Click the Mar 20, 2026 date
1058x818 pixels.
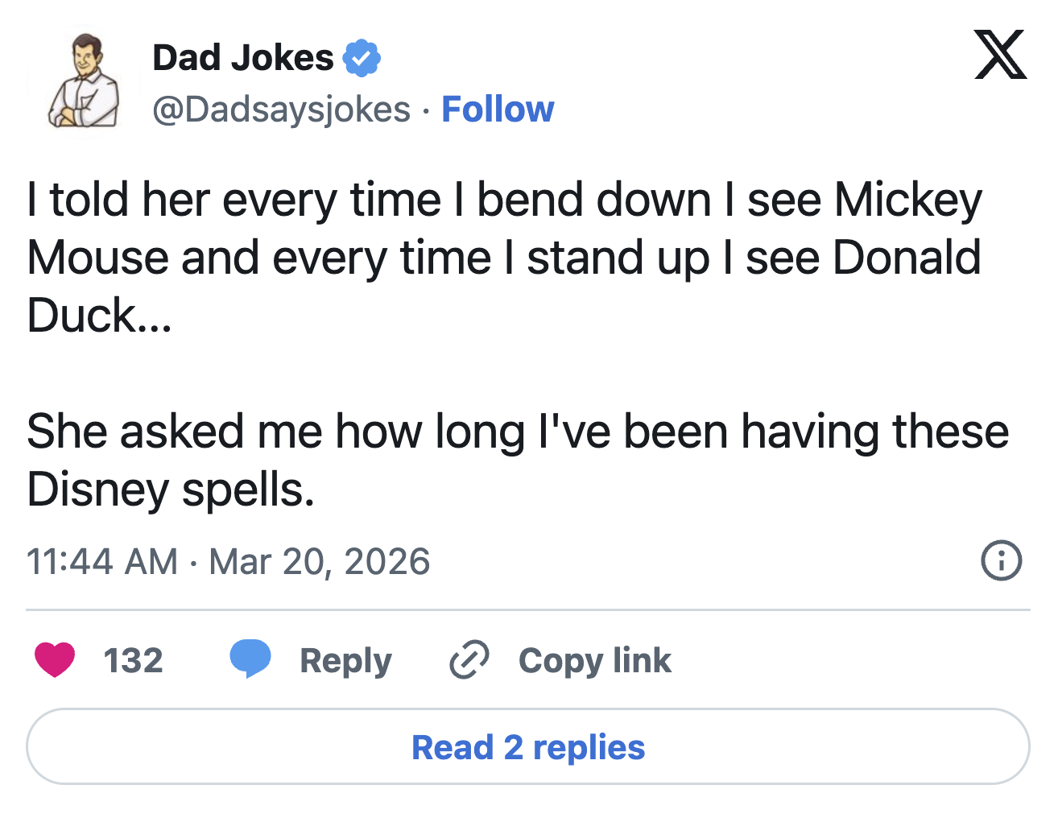tap(320, 562)
